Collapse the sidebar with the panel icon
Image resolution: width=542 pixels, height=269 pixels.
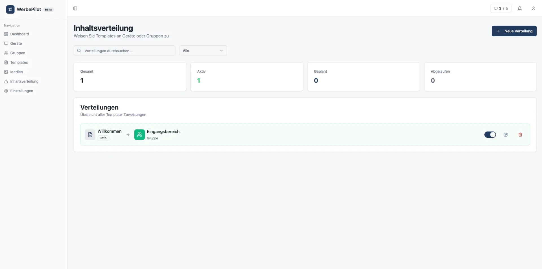(75, 8)
